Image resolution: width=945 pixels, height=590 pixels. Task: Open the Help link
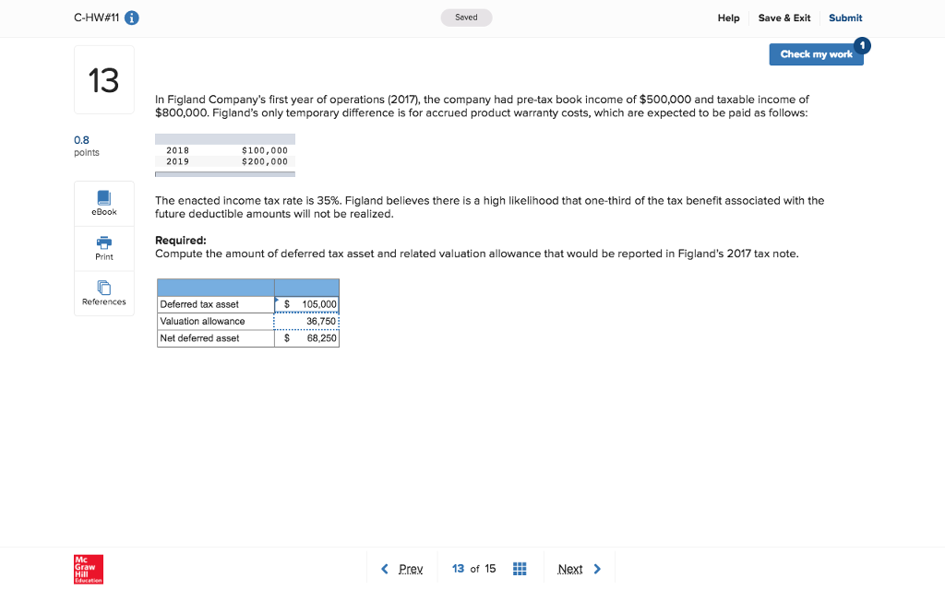[x=728, y=18]
